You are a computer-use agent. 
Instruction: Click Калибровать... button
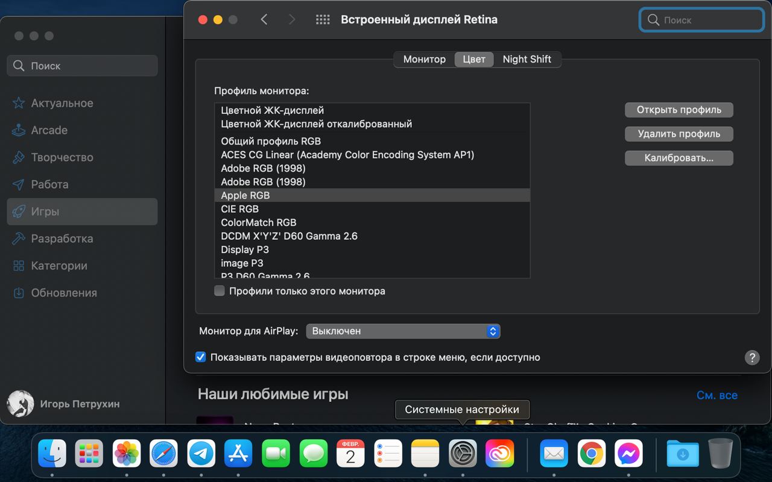tap(679, 158)
